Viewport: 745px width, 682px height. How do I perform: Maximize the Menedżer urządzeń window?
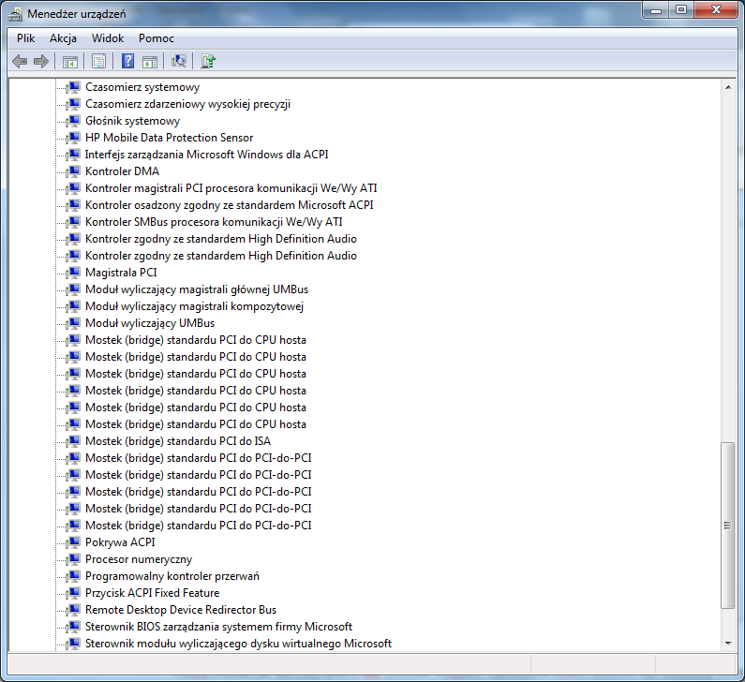pyautogui.click(x=681, y=10)
